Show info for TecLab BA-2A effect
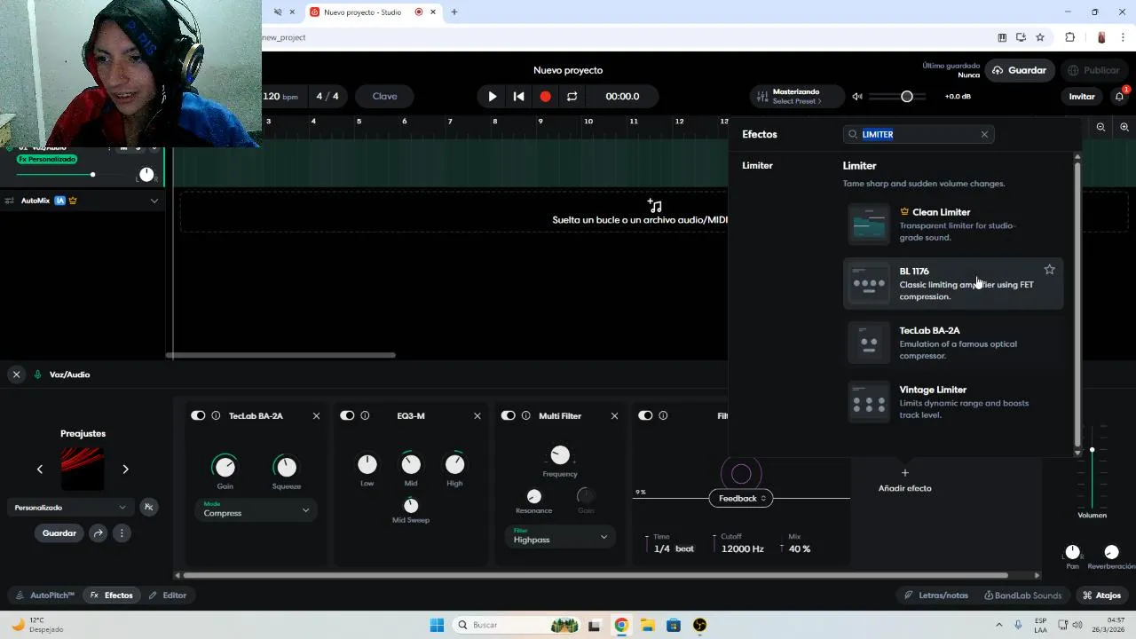The width and height of the screenshot is (1136, 639). [x=216, y=415]
